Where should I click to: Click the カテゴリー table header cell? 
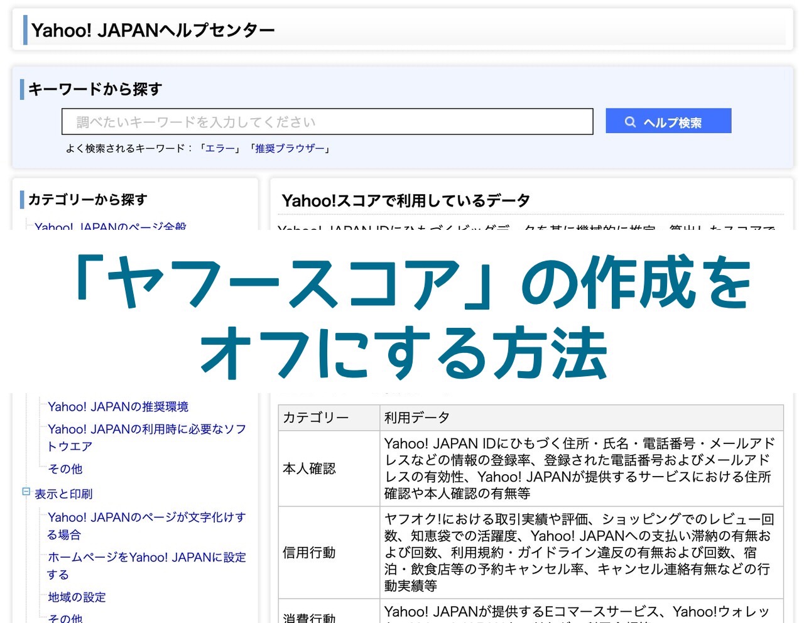tap(329, 418)
